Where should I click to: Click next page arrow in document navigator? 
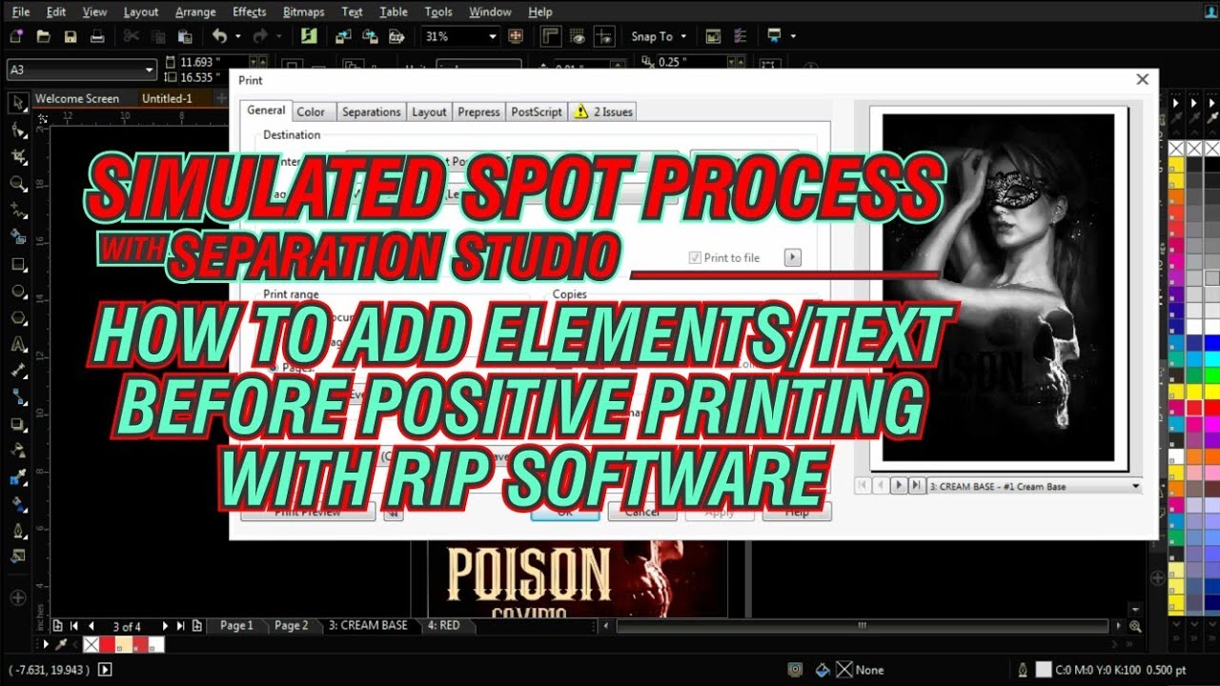(x=165, y=626)
